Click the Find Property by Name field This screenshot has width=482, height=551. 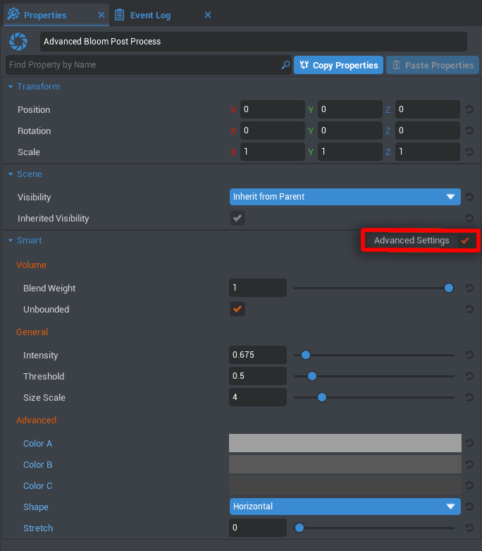[141, 65]
